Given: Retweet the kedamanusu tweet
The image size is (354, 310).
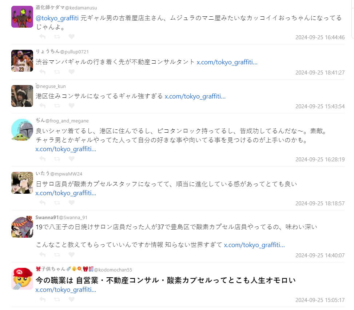Looking at the screenshot, I should pyautogui.click(x=57, y=36).
